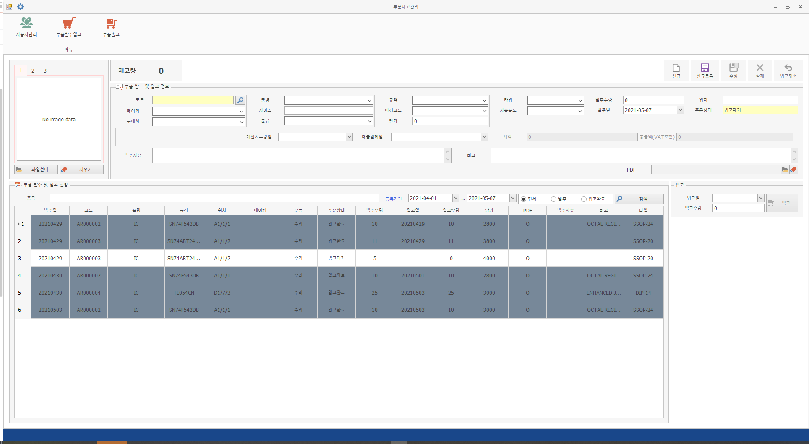Screen dimensions: 809x444
Task: Sort by 입고수량 column header
Action: pyautogui.click(x=451, y=210)
